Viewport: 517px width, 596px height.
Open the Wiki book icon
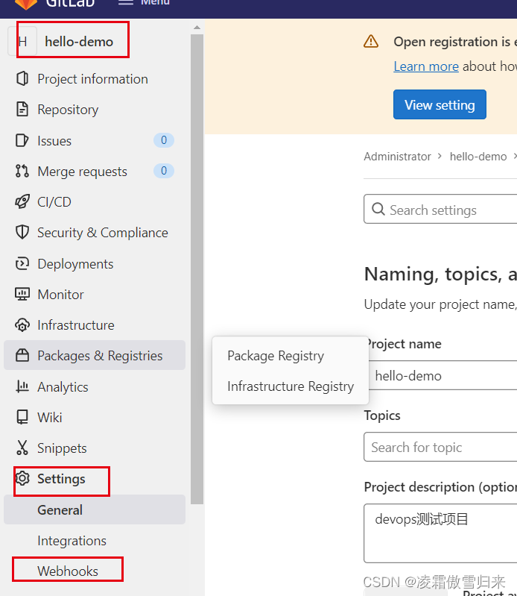pyautogui.click(x=22, y=418)
